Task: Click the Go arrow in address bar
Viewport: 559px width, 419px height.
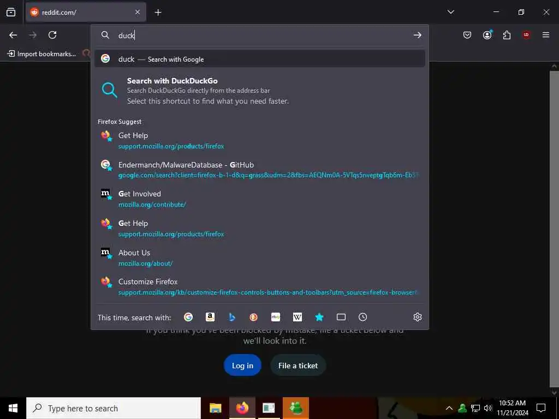Action: coord(418,35)
